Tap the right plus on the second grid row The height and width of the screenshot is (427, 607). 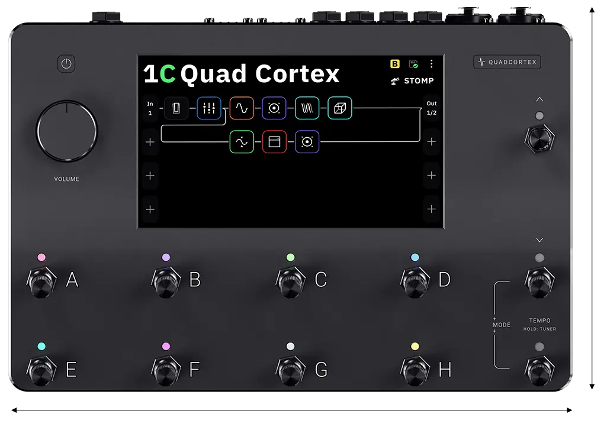(x=431, y=141)
